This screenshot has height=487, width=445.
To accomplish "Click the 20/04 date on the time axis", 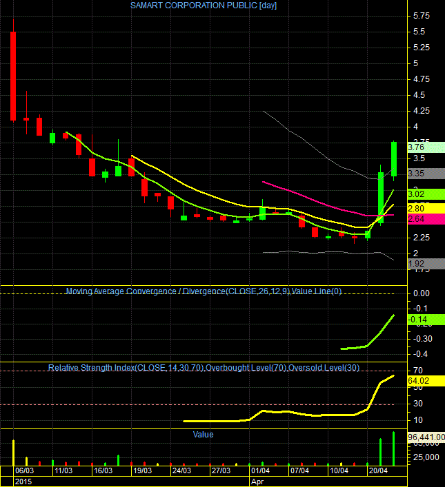I will 378,470.
